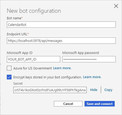Hide the secret key value
Viewport: 122px width, 115px height.
94,90
